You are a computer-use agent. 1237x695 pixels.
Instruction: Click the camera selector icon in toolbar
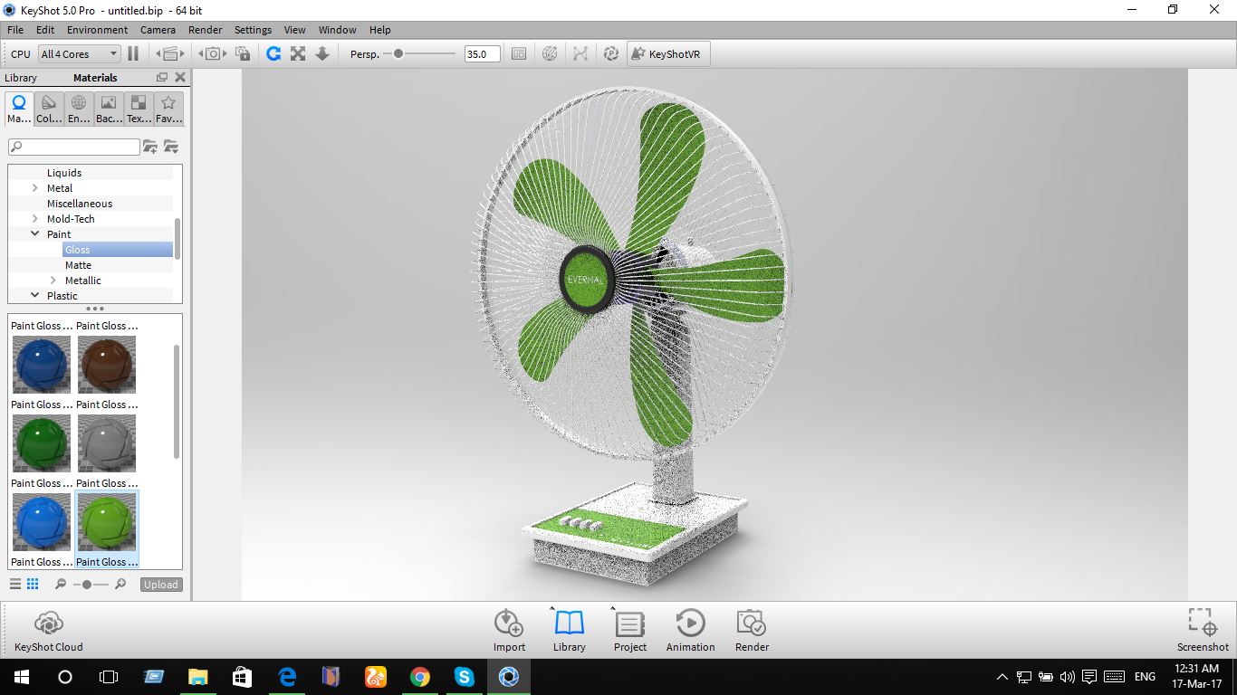point(212,54)
